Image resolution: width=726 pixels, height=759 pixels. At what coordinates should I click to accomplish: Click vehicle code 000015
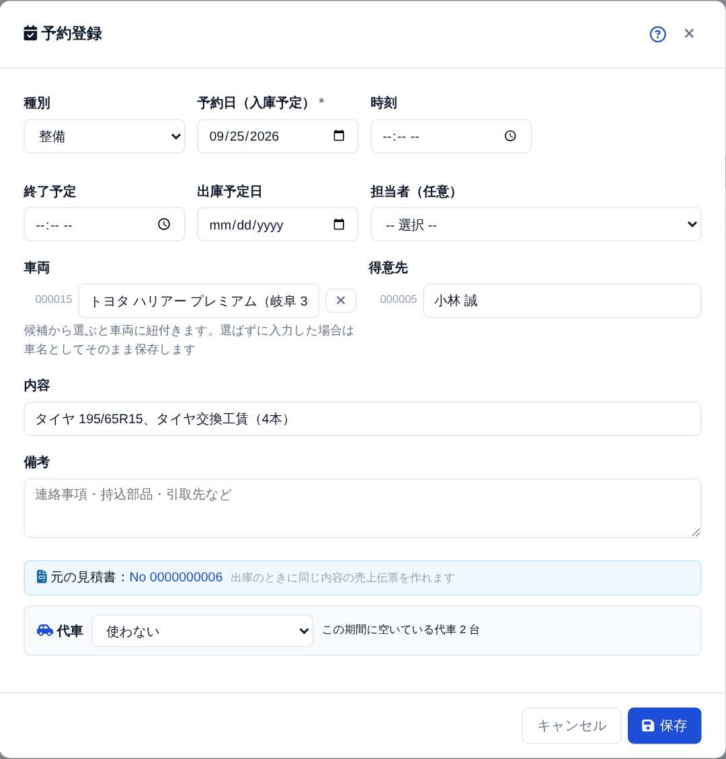tap(54, 299)
